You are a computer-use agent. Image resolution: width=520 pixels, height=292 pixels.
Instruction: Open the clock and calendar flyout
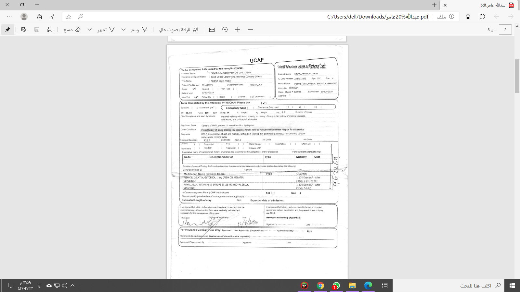(25, 286)
